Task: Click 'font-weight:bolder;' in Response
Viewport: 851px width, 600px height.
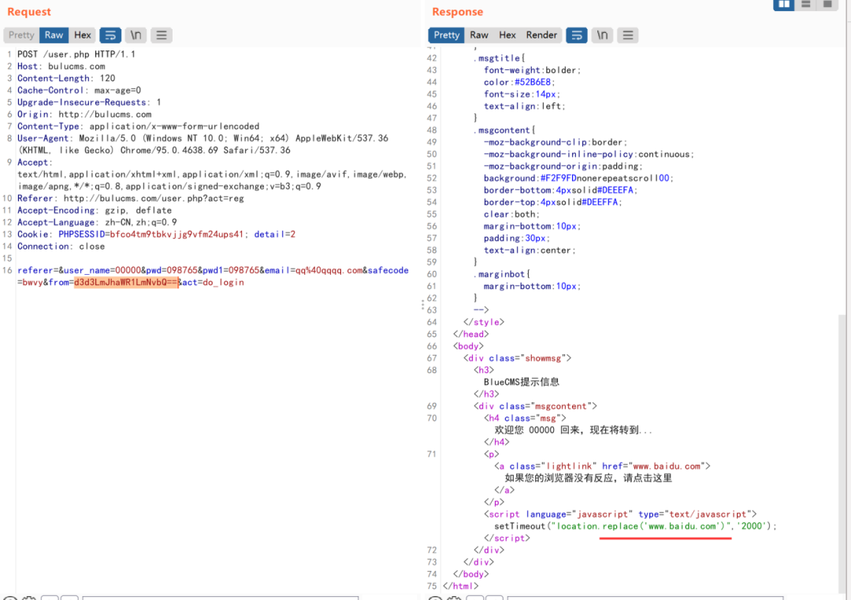Action: click(x=533, y=70)
